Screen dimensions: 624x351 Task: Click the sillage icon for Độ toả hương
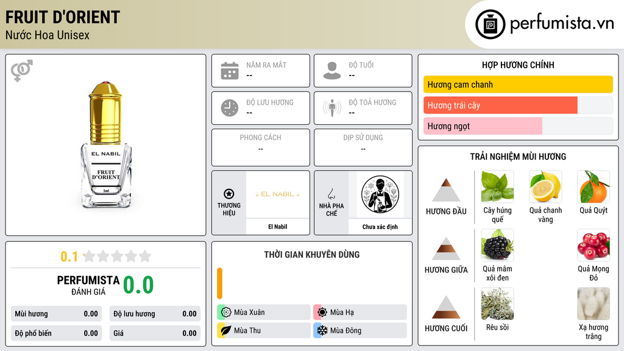pyautogui.click(x=332, y=108)
